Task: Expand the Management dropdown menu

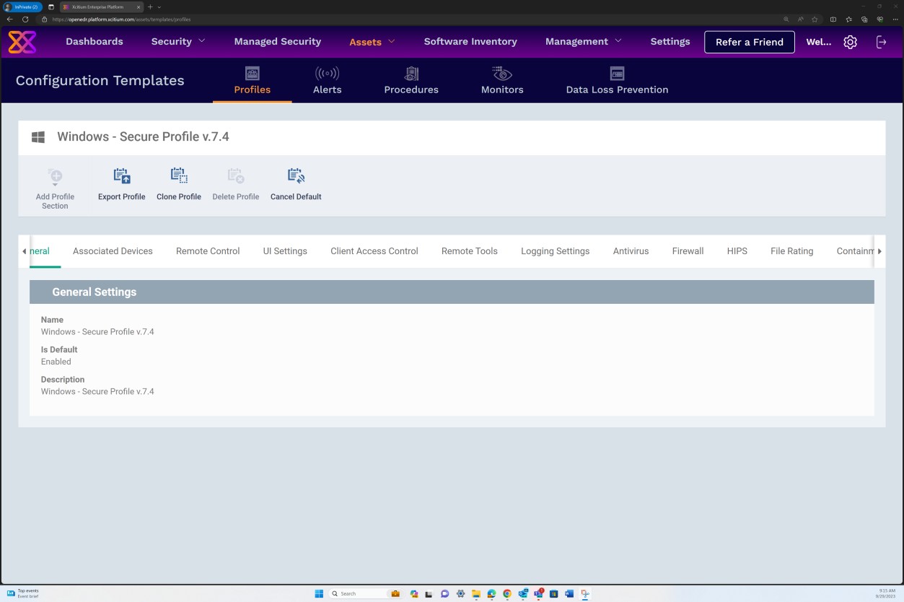Action: 583,41
